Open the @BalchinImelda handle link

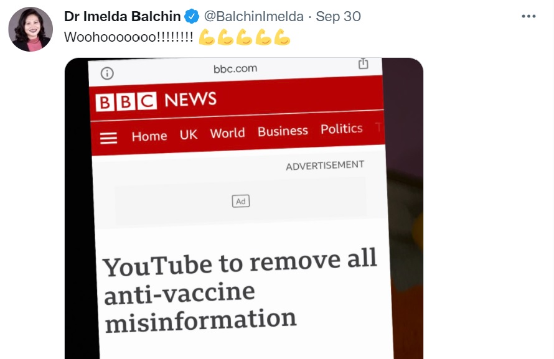(254, 17)
